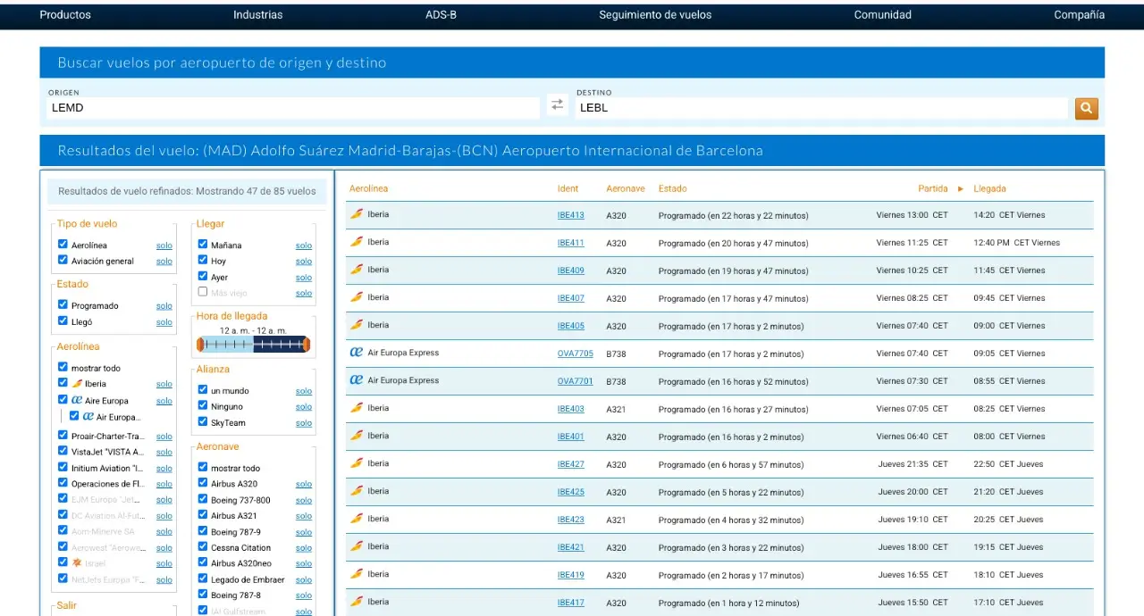The width and height of the screenshot is (1144, 616).
Task: Click the Iberia logo in IBE409 row
Action: [x=357, y=270]
